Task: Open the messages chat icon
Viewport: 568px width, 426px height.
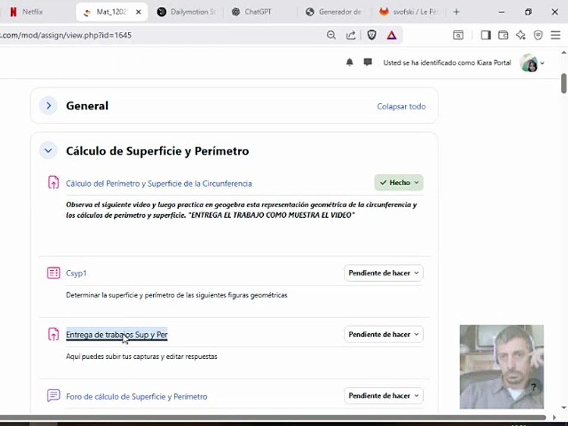Action: [x=367, y=62]
